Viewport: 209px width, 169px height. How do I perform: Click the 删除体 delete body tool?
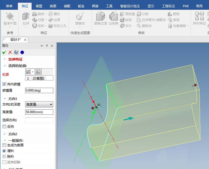144,26
